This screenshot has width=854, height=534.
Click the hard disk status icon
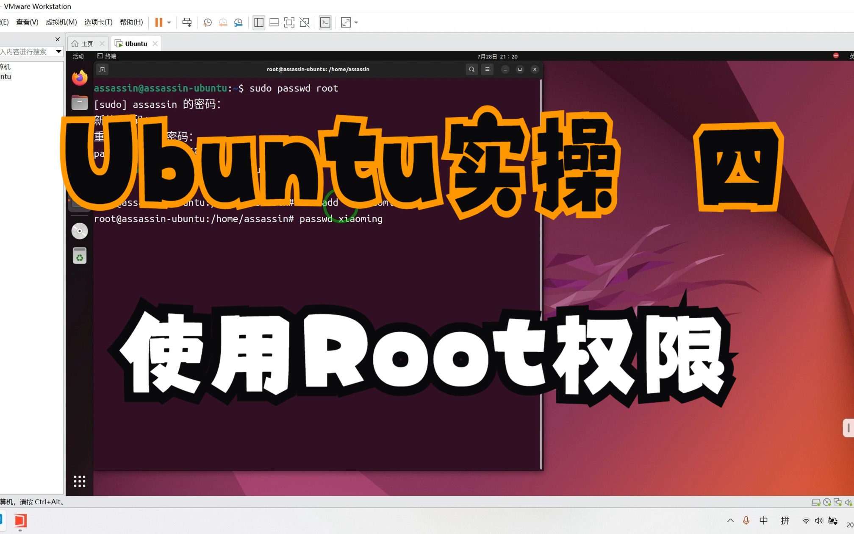816,502
